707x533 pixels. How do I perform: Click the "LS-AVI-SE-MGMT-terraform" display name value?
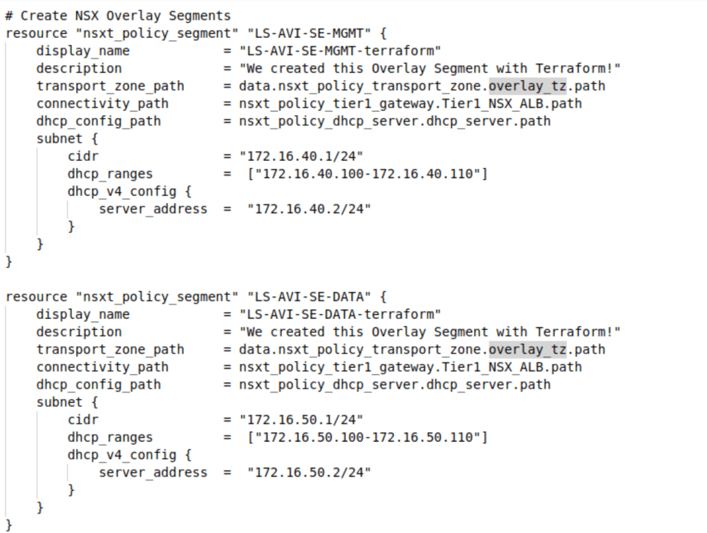340,50
